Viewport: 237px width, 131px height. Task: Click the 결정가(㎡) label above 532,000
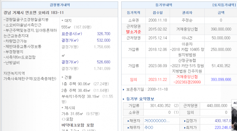point(70,40)
